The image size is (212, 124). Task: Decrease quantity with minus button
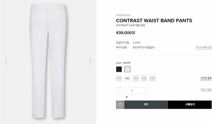(x=120, y=91)
